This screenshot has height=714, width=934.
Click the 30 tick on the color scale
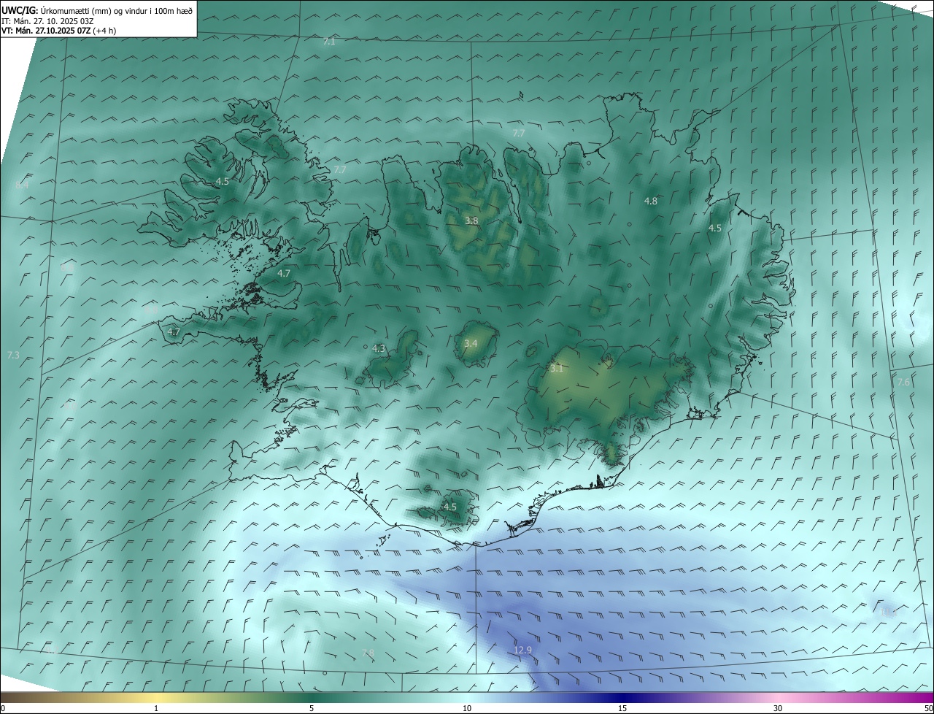778,708
